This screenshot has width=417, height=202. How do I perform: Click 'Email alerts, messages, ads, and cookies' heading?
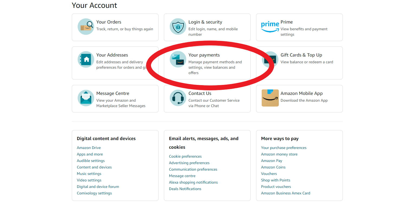tap(204, 143)
